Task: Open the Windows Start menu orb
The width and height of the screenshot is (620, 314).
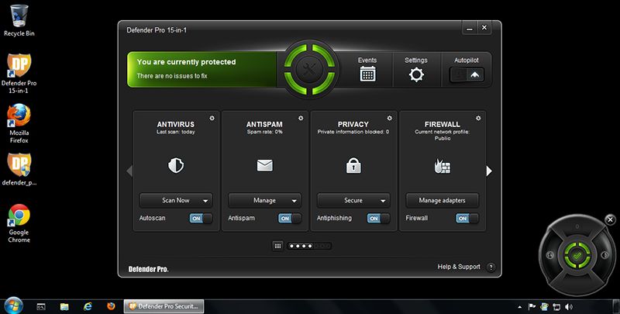Action: (13, 306)
